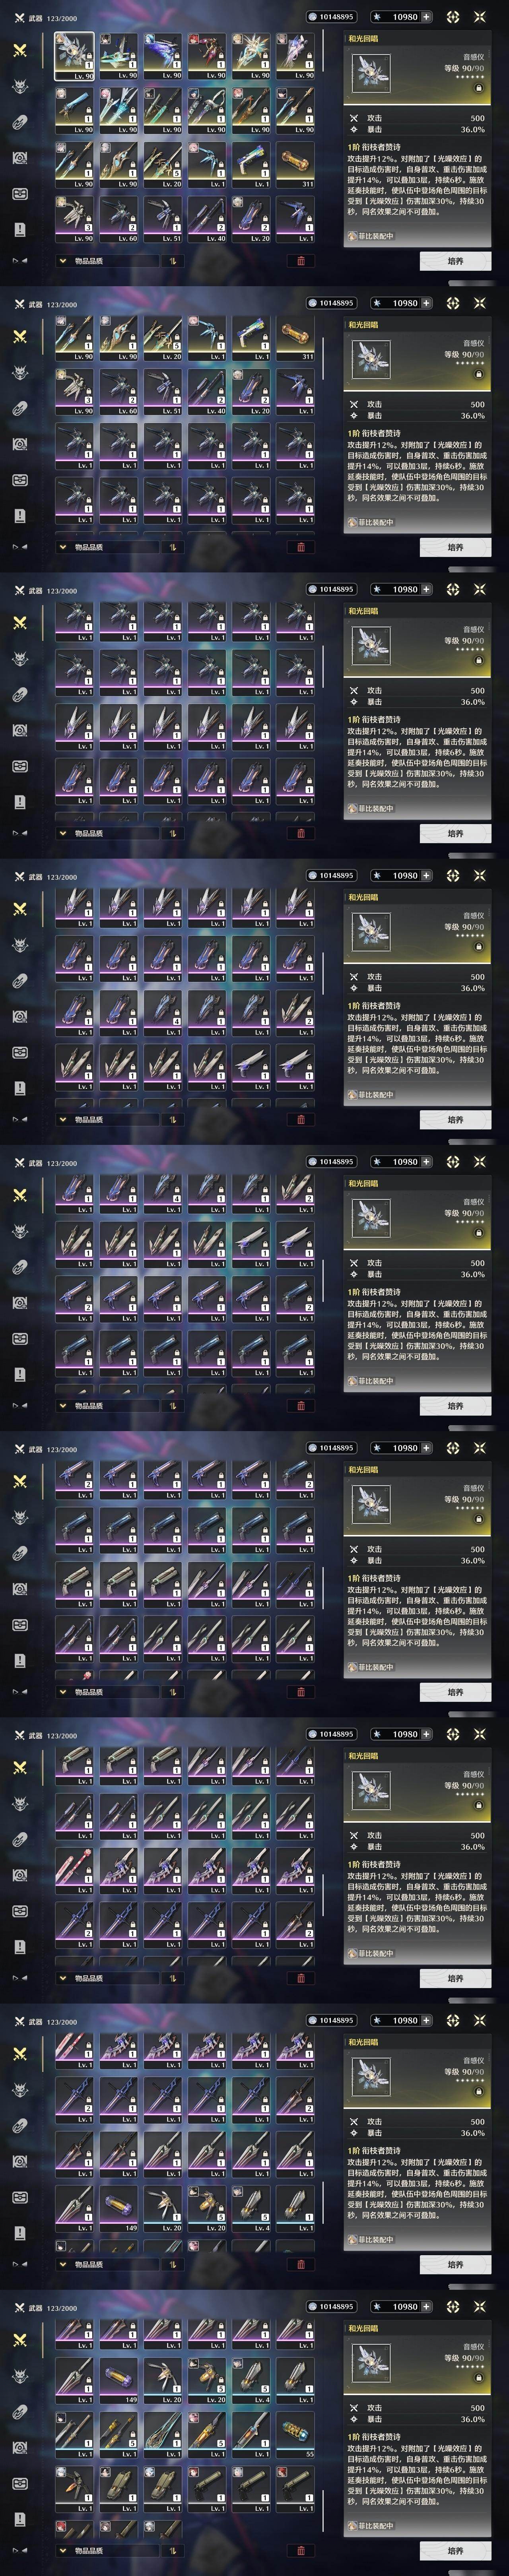Expand the small arrow control at the sidebar bottom
The height and width of the screenshot is (2576, 509).
click(x=20, y=261)
